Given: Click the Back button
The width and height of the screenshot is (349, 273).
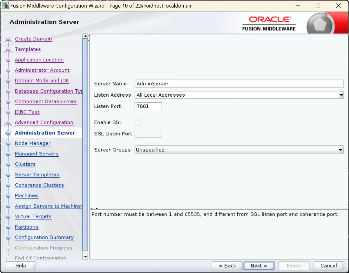Looking at the screenshot, I should pyautogui.click(x=227, y=266).
